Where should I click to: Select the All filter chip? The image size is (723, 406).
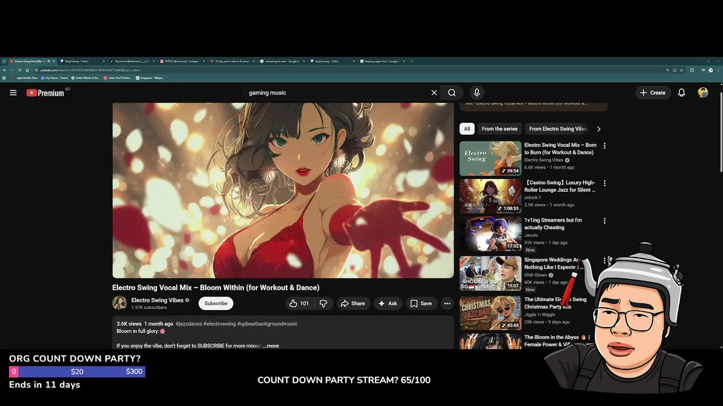click(x=467, y=129)
